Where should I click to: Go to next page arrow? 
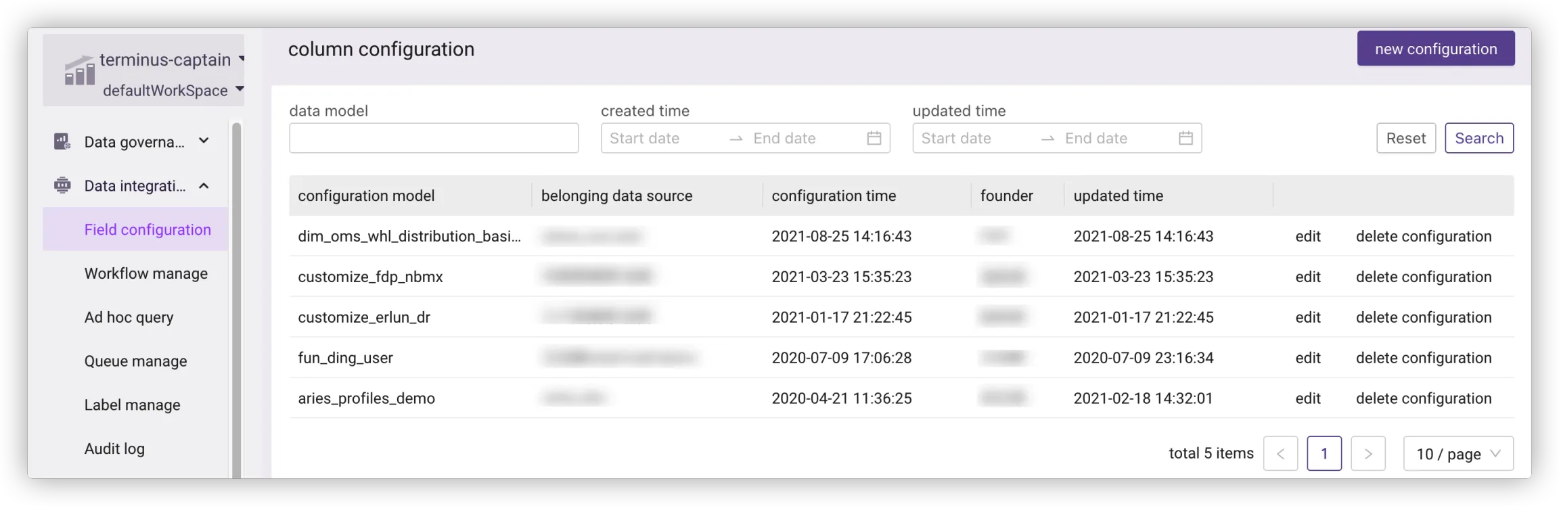point(1368,453)
